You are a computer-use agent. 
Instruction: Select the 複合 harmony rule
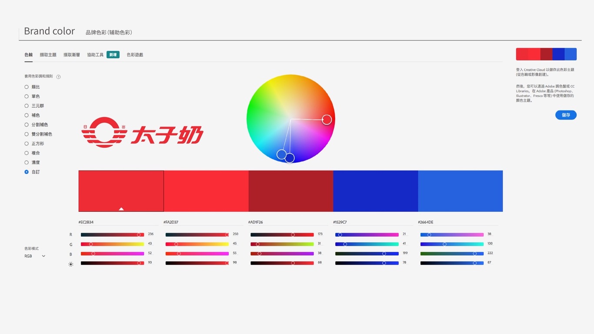[x=32, y=153]
